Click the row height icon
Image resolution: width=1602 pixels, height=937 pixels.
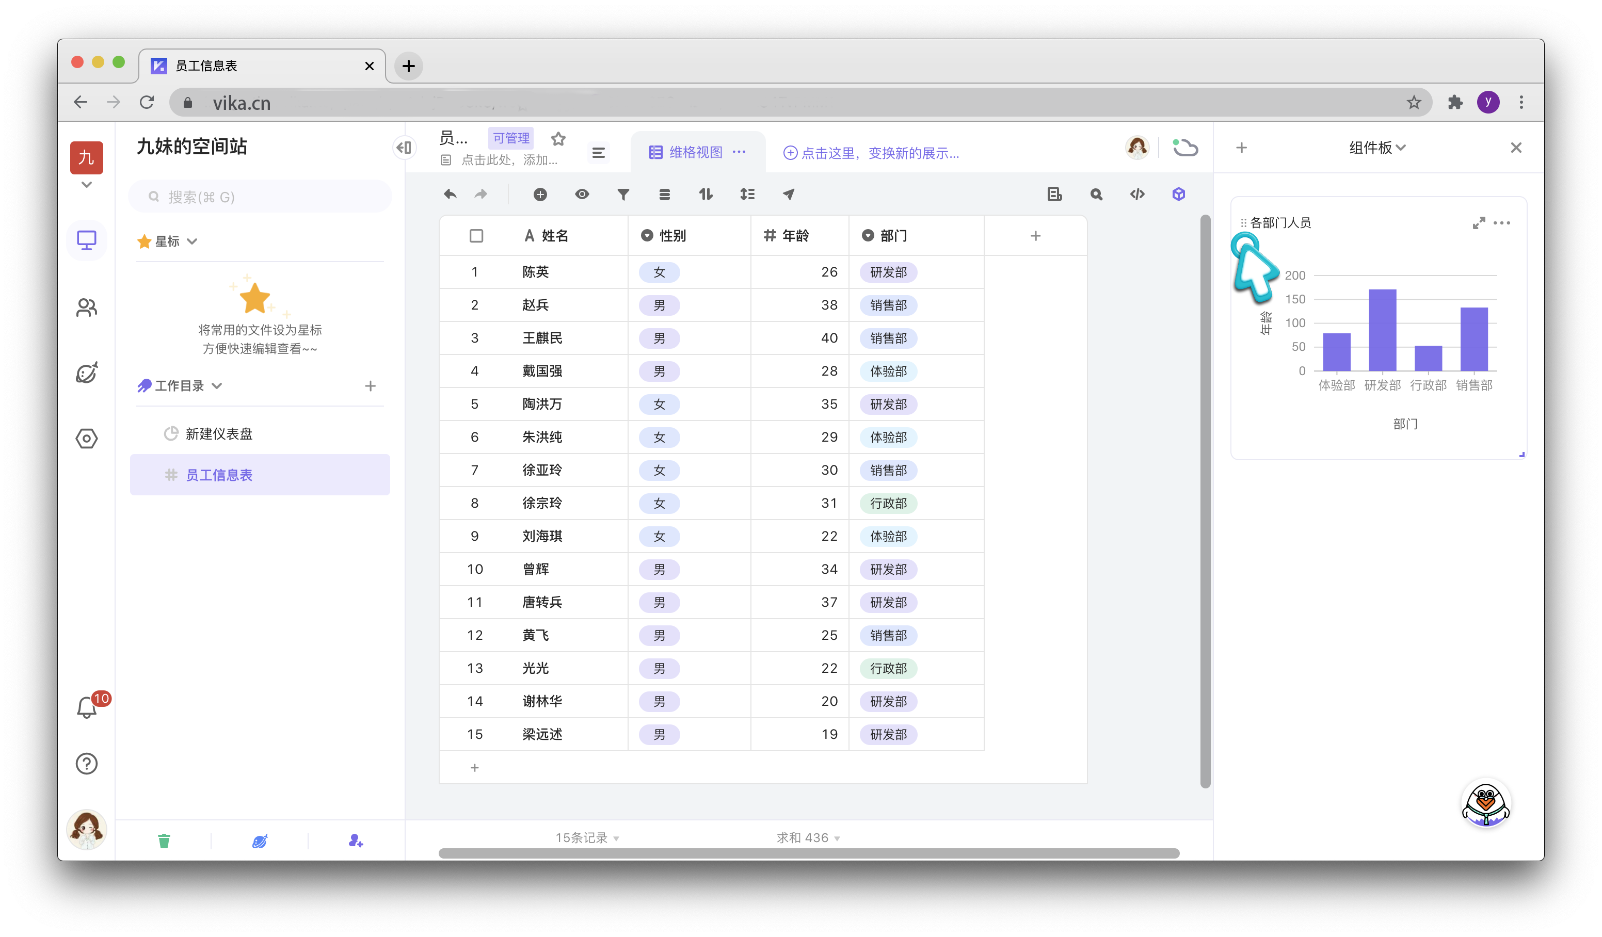747,195
